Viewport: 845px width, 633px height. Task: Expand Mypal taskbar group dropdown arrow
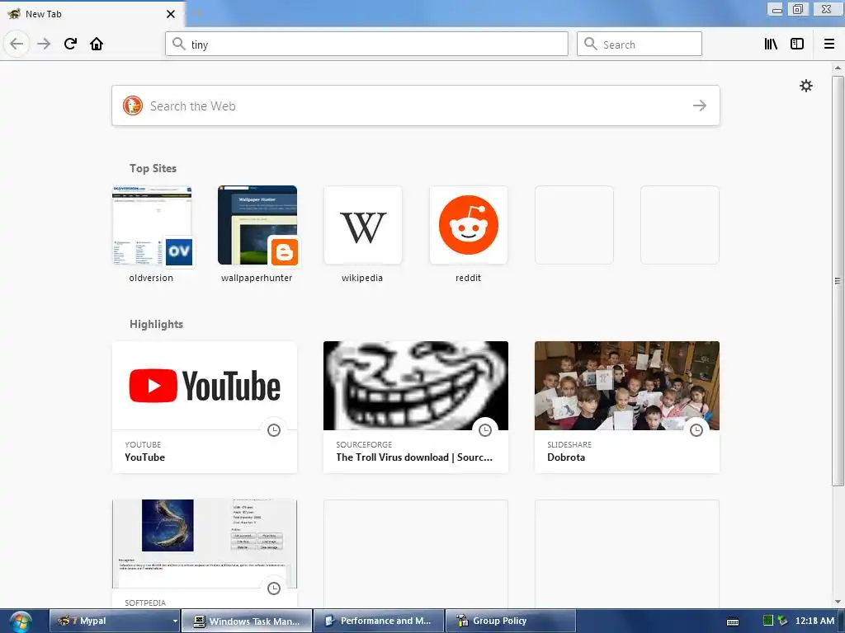(175, 621)
